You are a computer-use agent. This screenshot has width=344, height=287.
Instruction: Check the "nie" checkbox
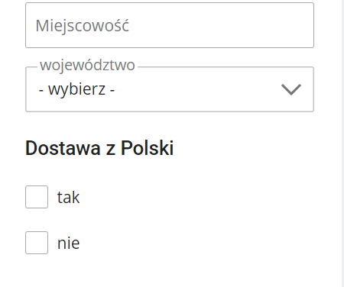coord(37,243)
